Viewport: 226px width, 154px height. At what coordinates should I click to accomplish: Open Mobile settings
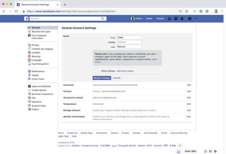coord(35,75)
